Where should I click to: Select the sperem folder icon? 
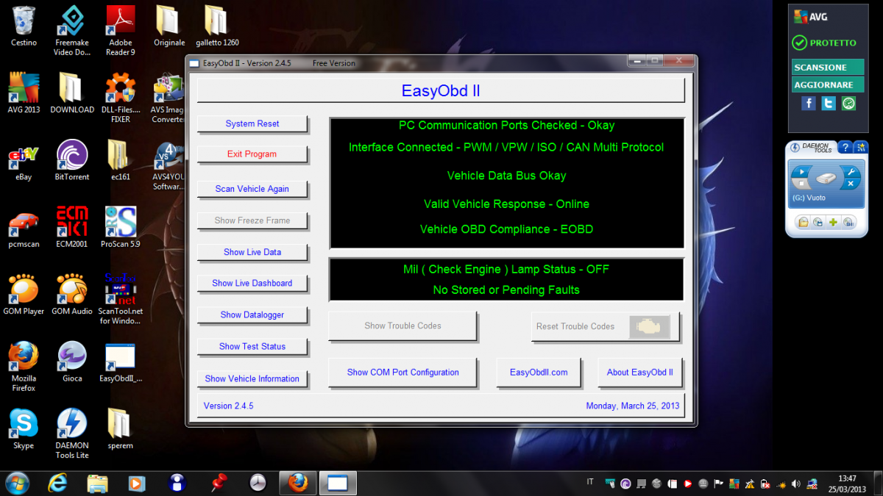pyautogui.click(x=120, y=428)
